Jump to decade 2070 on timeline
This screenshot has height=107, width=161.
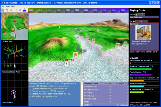coord(97,10)
